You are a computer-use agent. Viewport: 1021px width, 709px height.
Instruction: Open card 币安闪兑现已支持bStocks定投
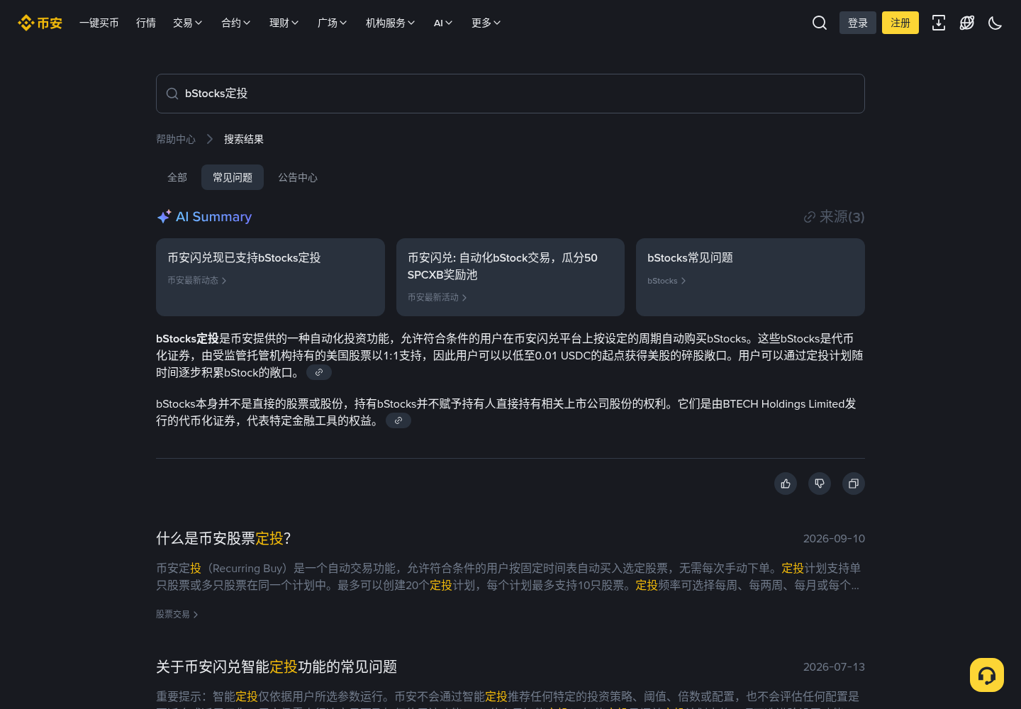(x=270, y=277)
